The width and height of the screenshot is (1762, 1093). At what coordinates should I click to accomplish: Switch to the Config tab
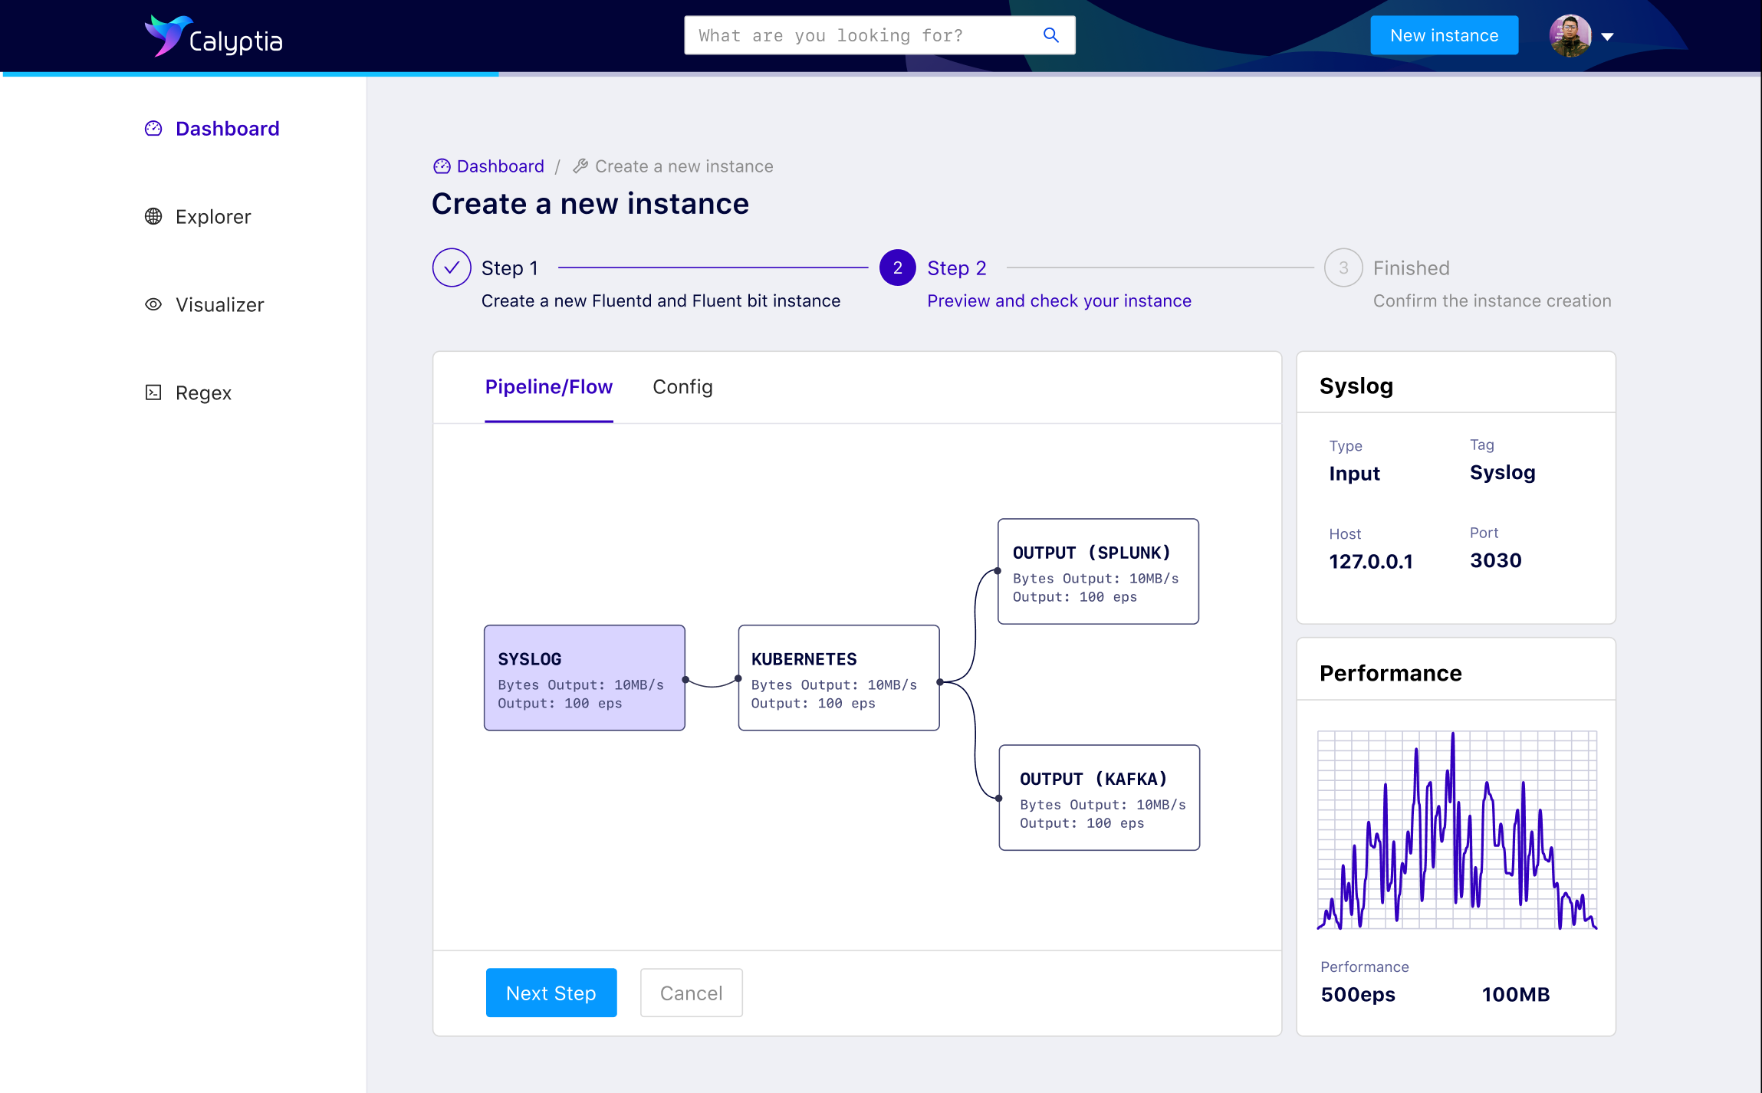[682, 386]
